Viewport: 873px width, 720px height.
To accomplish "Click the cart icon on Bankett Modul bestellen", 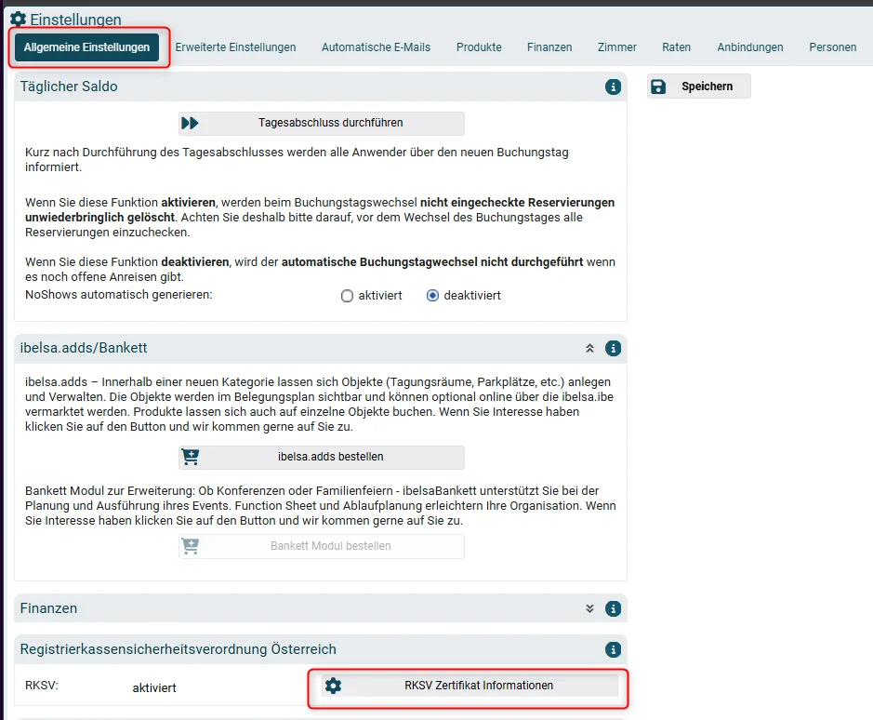I will (191, 546).
